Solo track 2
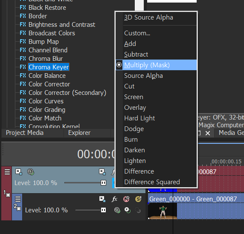 click(x=138, y=199)
